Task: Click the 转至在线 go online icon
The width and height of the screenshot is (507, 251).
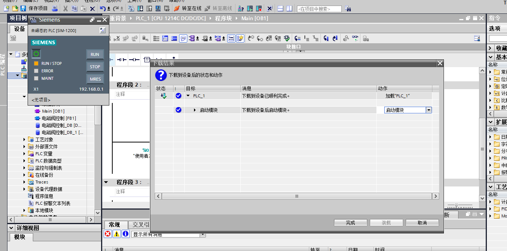Action: point(176,8)
